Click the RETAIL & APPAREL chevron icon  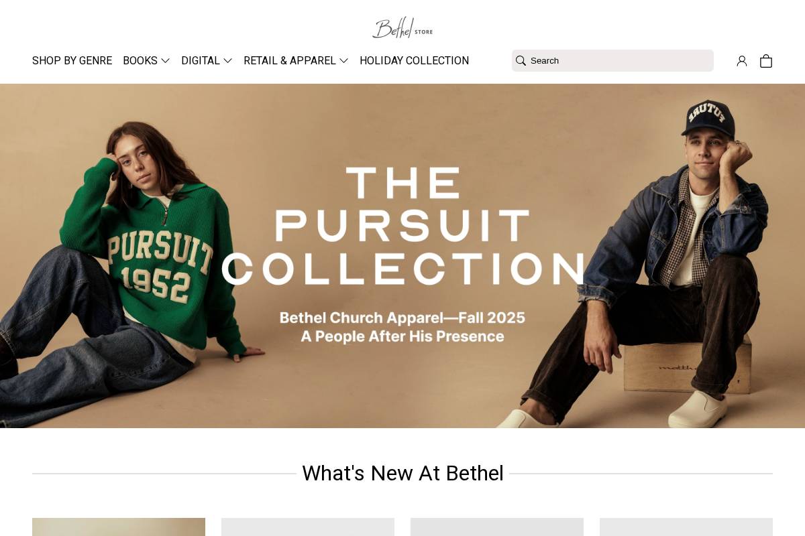(x=344, y=61)
